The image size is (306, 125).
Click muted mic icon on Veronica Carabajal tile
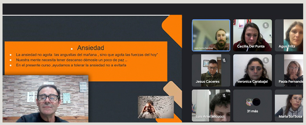click(265, 60)
